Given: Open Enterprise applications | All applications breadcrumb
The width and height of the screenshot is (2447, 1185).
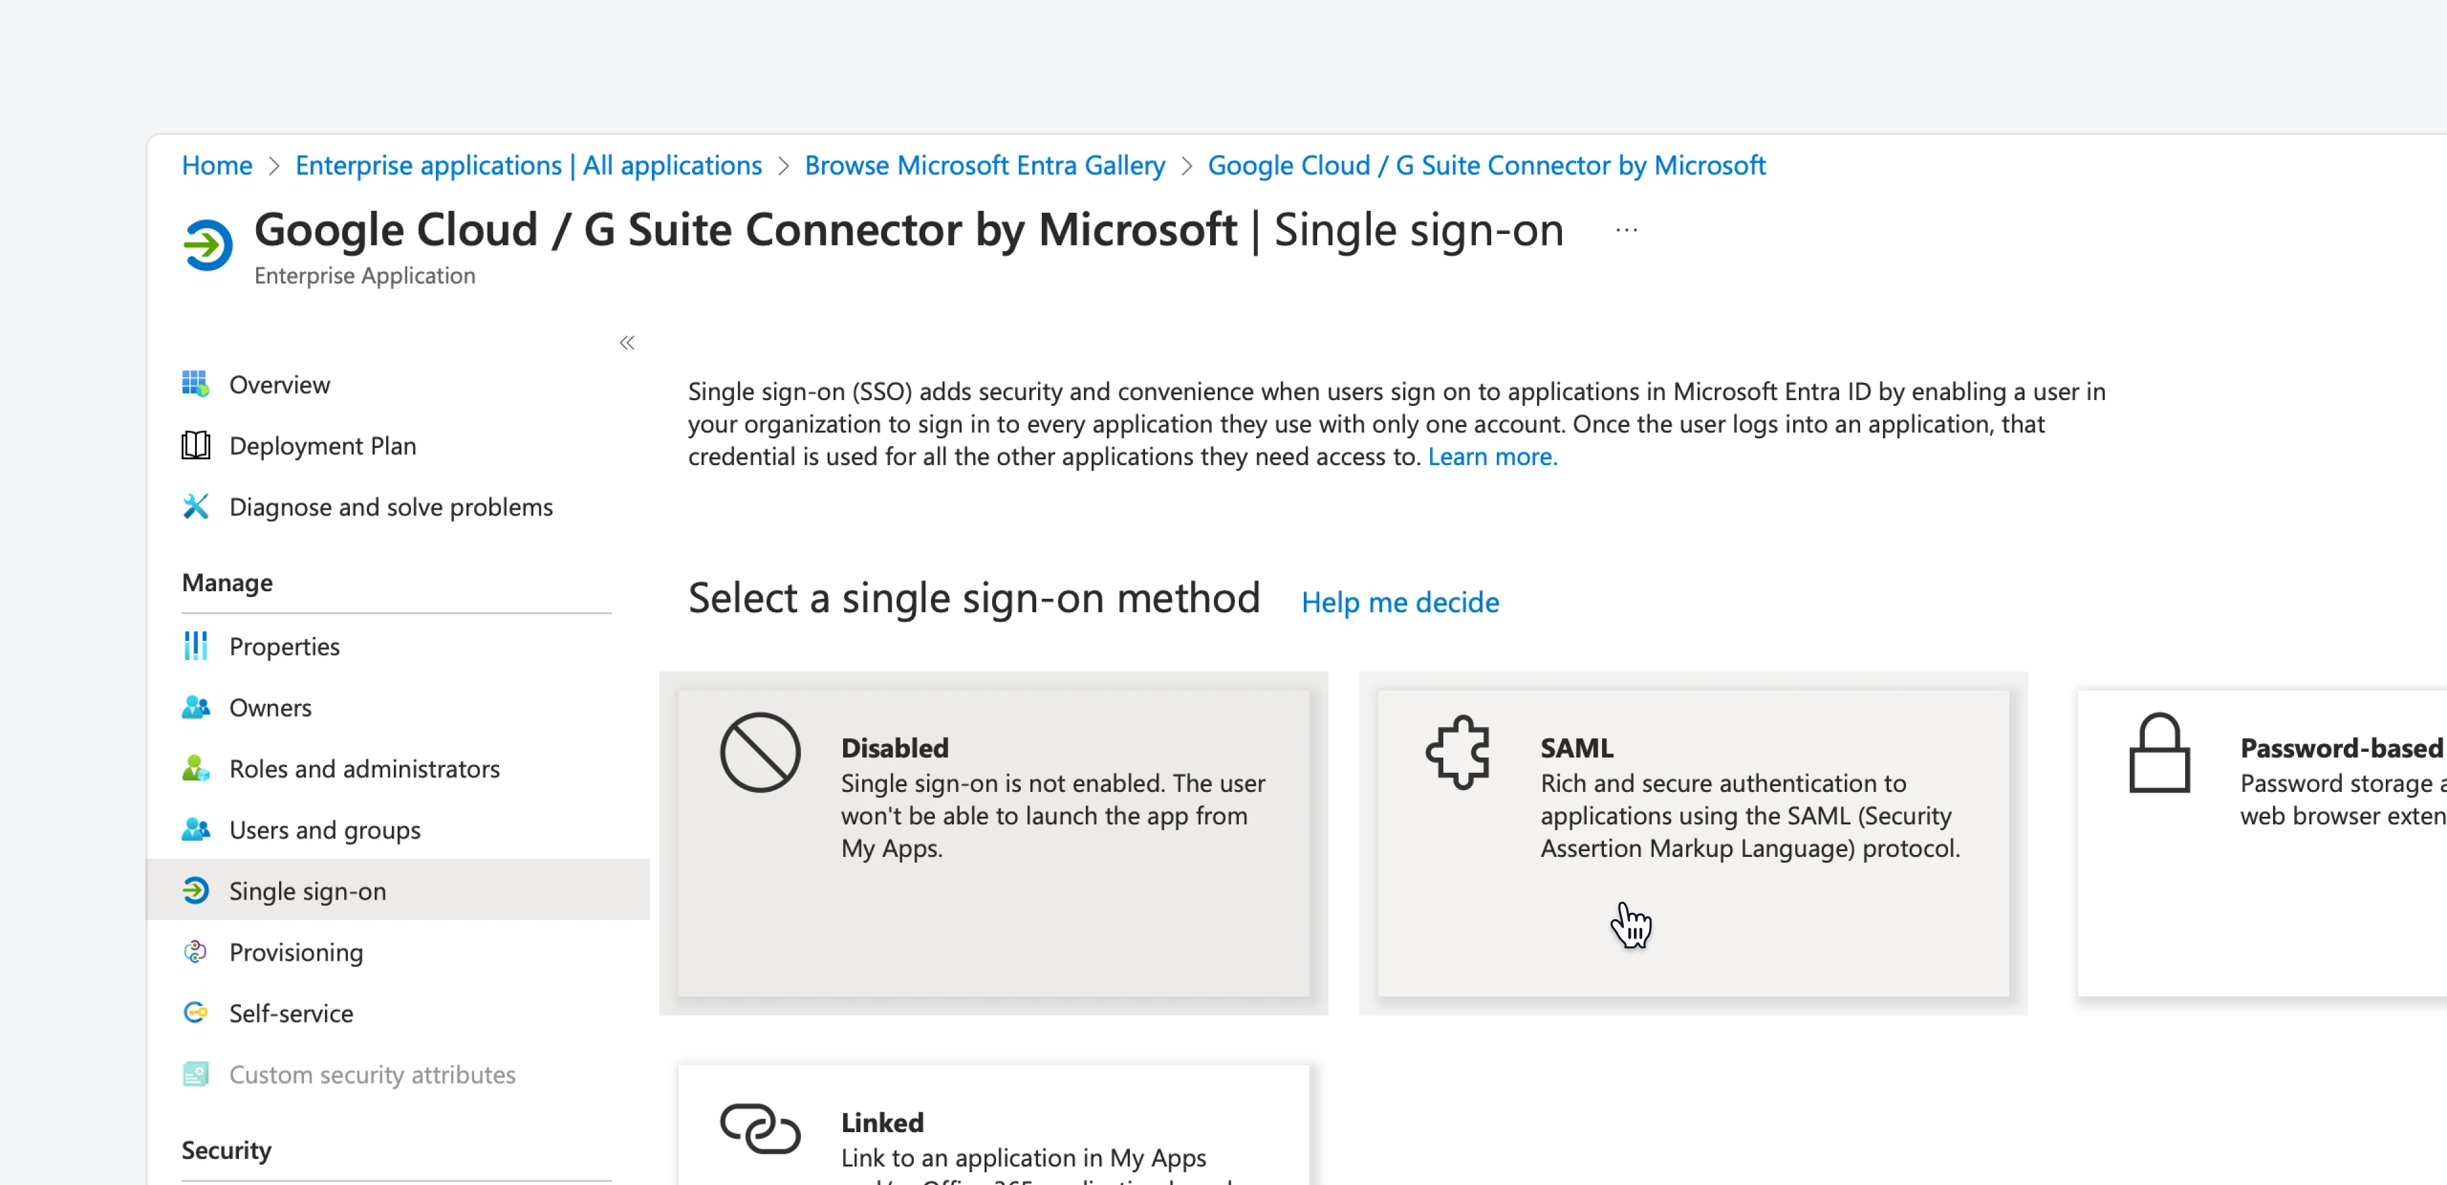Looking at the screenshot, I should 528,165.
